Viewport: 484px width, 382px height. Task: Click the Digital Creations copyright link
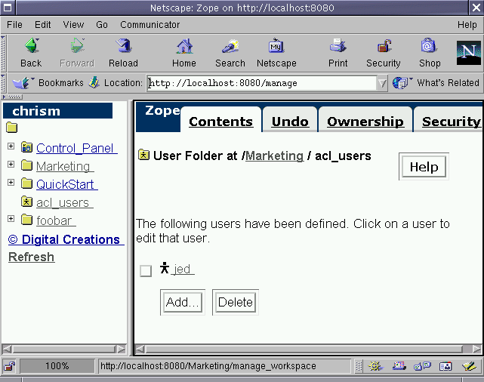click(x=66, y=239)
